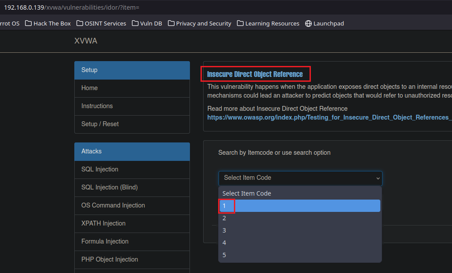452x273 pixels.
Task: Go to OS Command Injection page
Action: tap(113, 205)
